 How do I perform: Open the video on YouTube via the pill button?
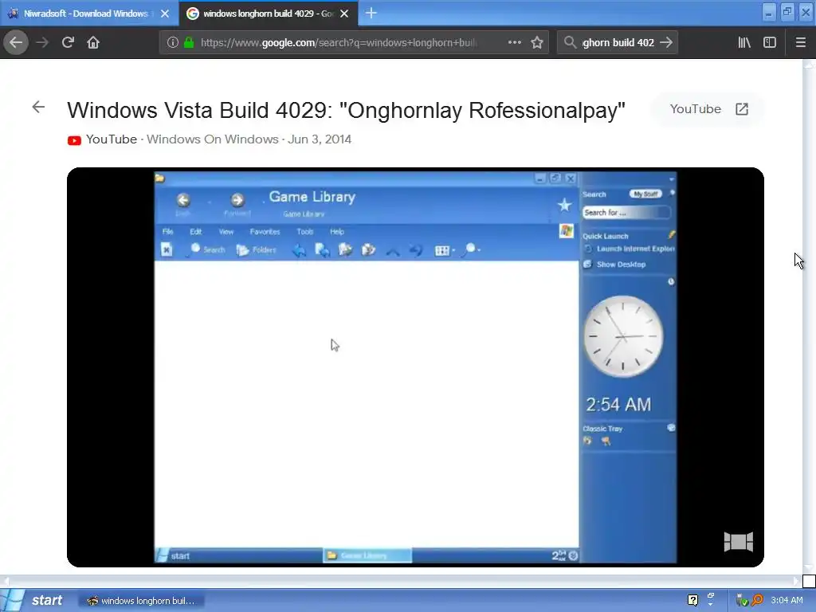[708, 108]
